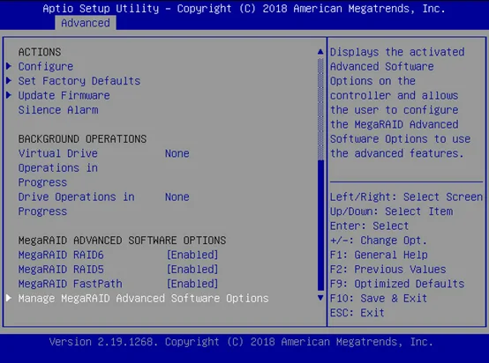Toggle the MegaRAID FastPath Enabled value
The width and height of the screenshot is (489, 363).
[x=192, y=284]
